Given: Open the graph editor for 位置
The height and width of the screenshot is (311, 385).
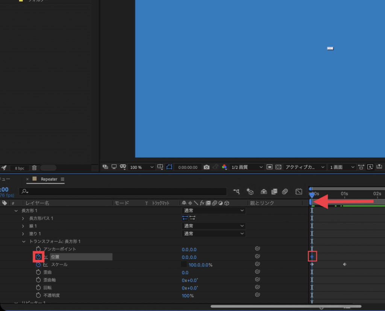Looking at the screenshot, I should [46, 257].
